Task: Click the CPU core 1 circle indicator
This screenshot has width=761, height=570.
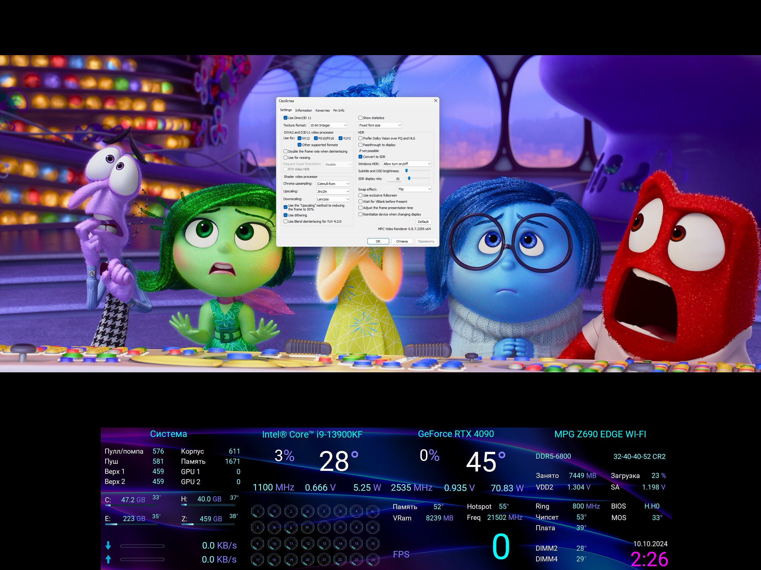Action: click(258, 511)
